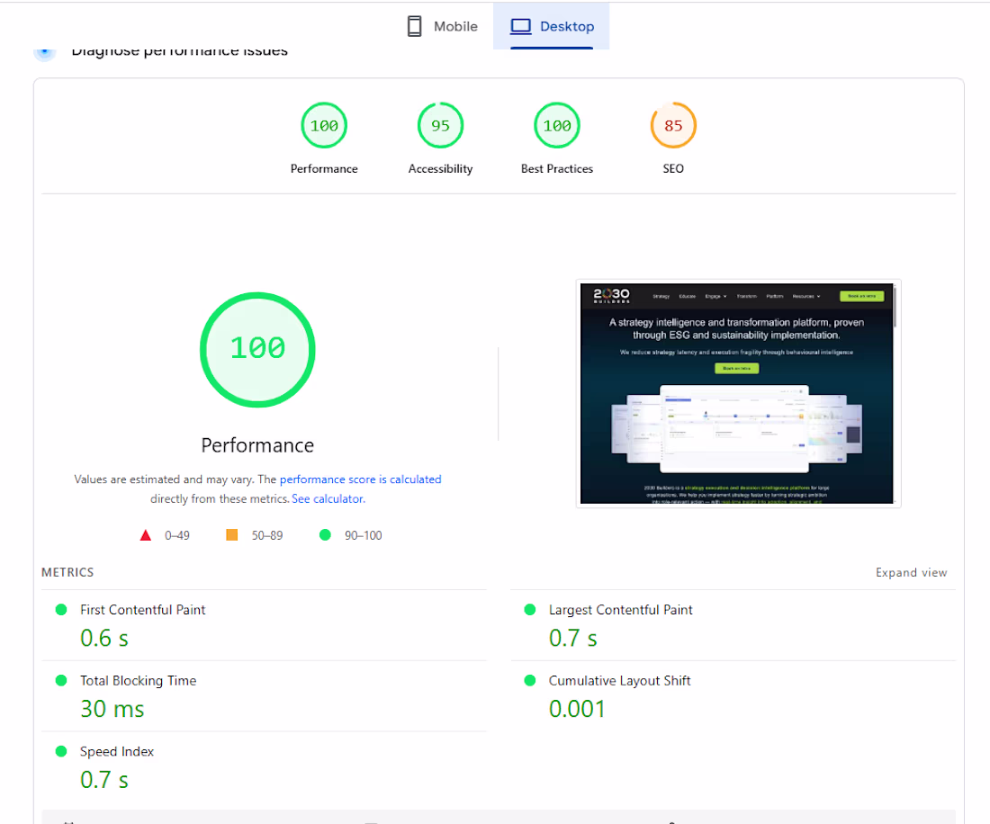
Task: Click the SEO category label
Action: point(673,168)
